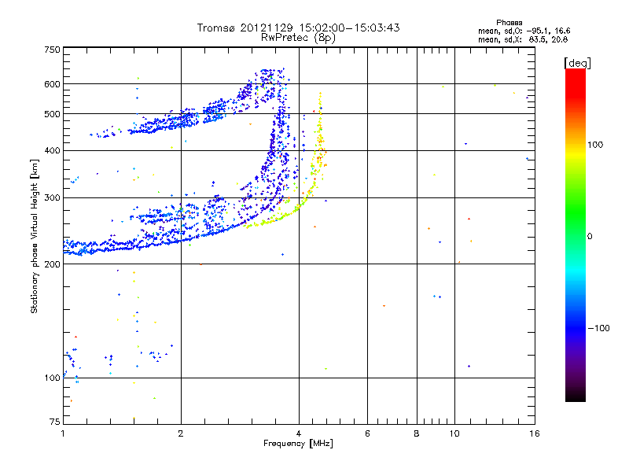
Task: Click the "[deg]" colorbar label
Action: point(577,63)
